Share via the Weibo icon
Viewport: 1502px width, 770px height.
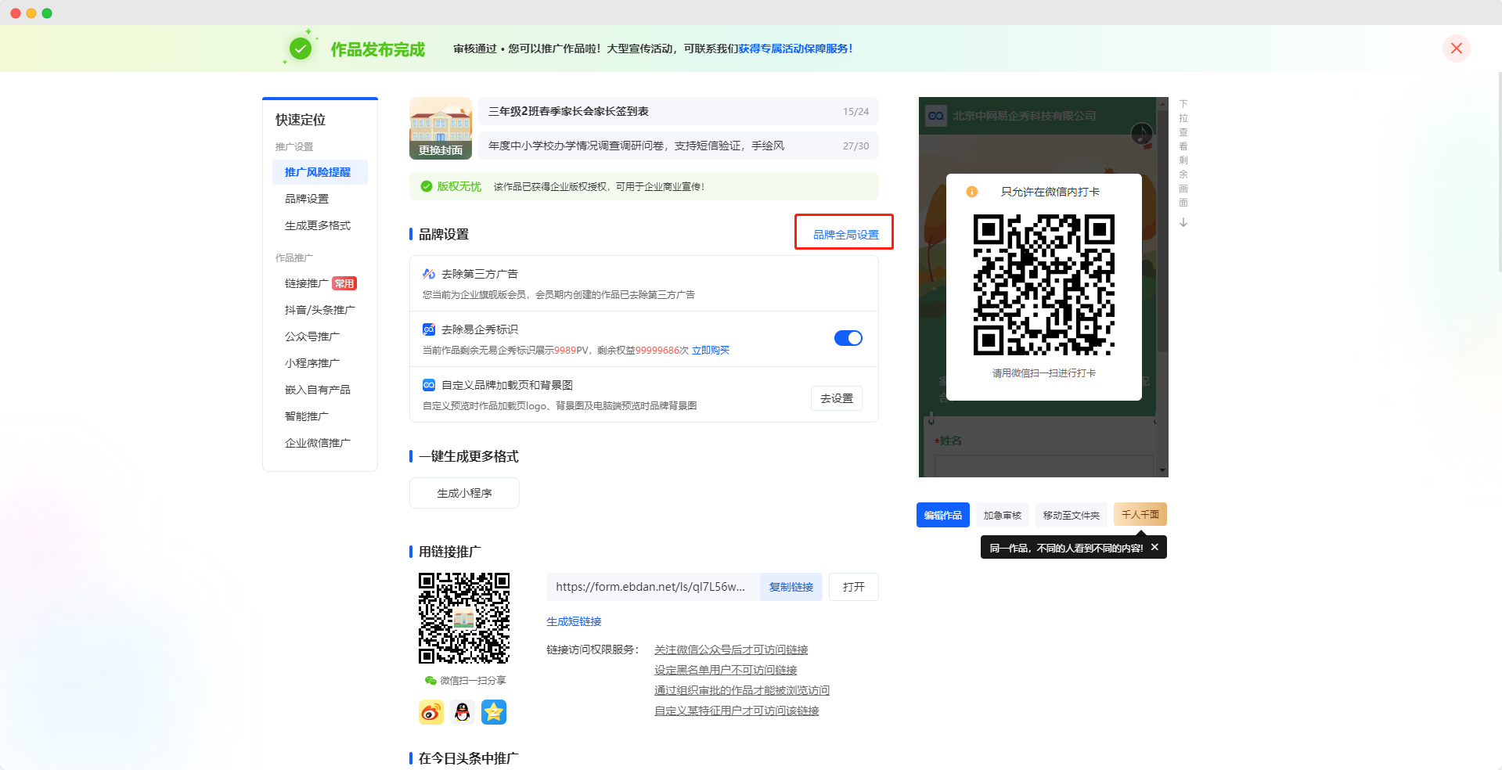point(431,712)
